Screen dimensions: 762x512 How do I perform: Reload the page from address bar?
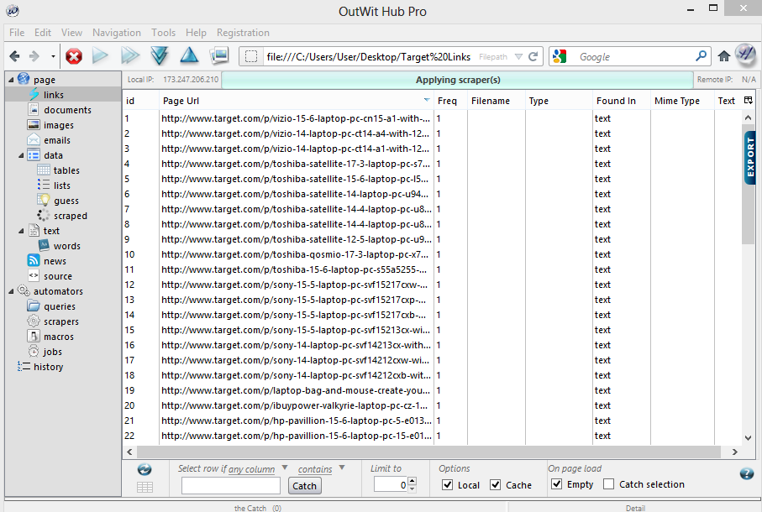(533, 57)
